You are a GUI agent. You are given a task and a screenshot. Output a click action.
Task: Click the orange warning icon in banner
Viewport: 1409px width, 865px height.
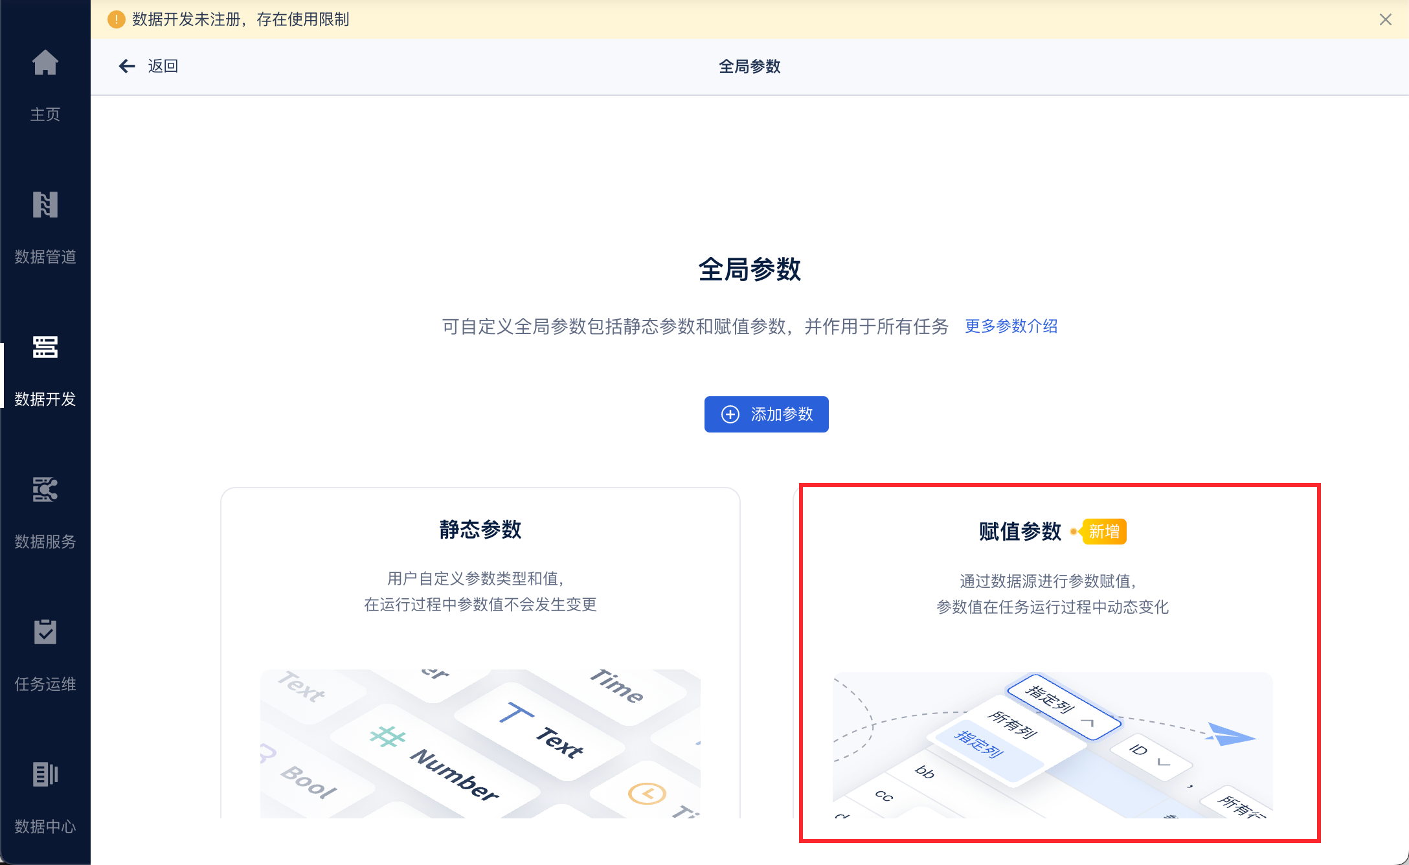point(116,19)
